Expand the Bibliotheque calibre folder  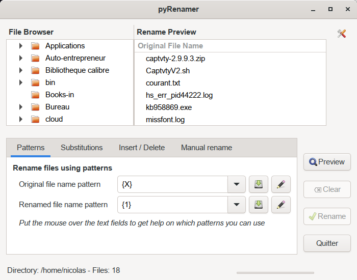(20, 70)
